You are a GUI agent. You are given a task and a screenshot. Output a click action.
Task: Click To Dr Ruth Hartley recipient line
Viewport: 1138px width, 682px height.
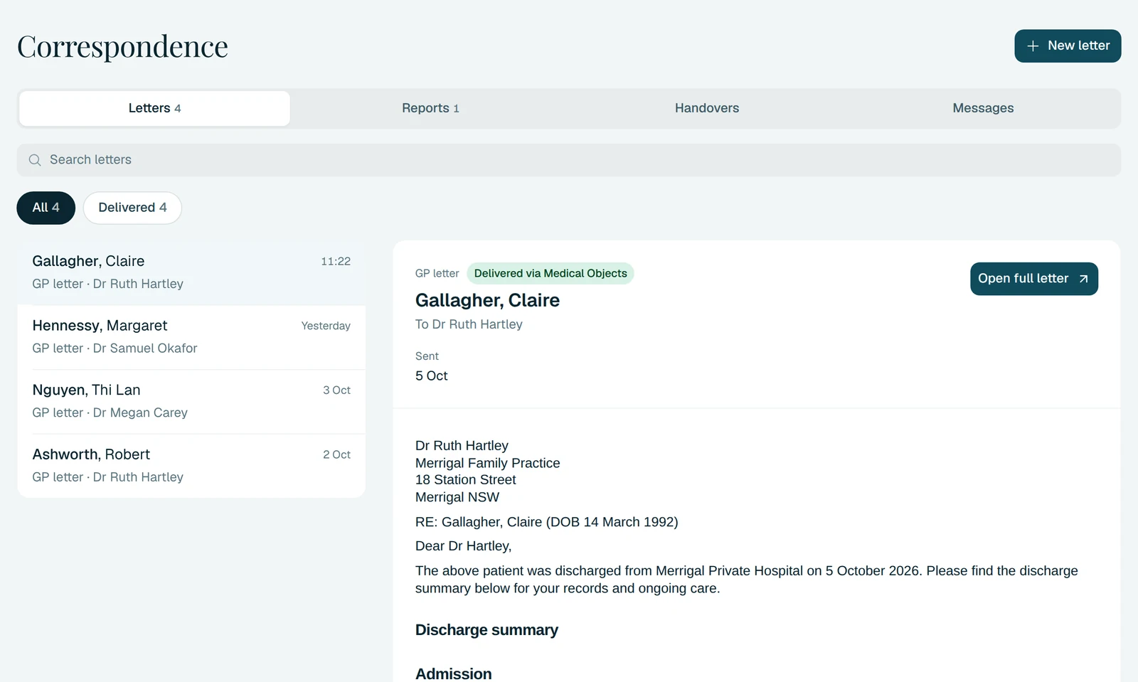(469, 324)
